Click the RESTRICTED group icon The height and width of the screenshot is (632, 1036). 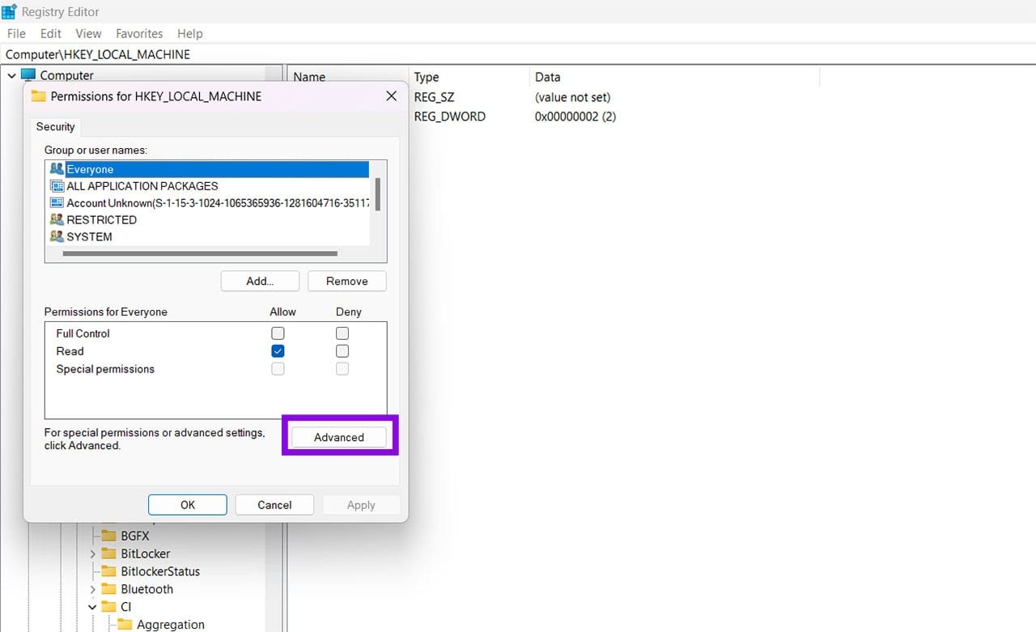tap(57, 219)
